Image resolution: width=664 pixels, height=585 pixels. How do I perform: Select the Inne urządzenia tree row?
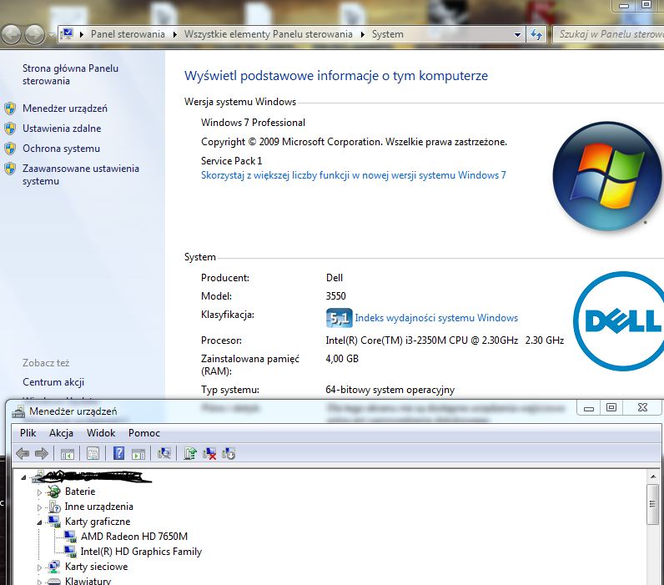click(98, 507)
